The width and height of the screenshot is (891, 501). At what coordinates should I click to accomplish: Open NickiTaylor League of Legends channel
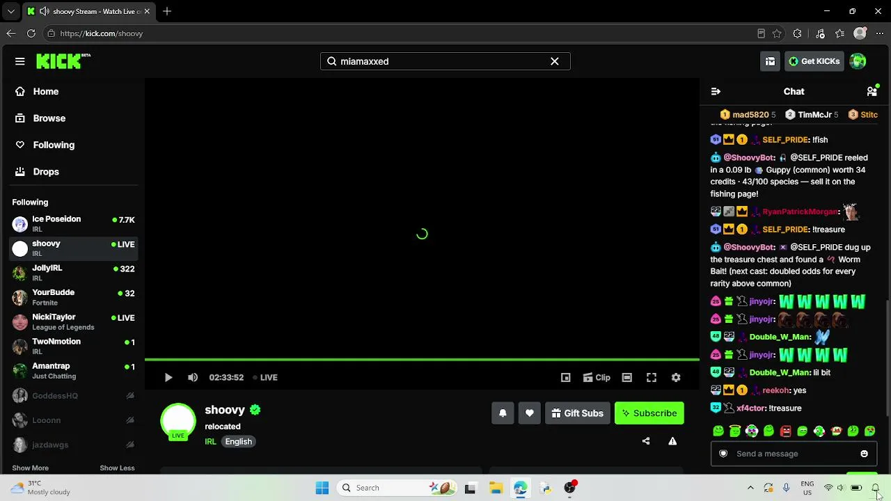point(74,322)
